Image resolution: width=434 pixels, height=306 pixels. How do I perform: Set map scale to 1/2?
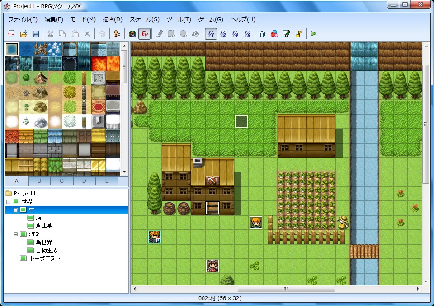[x=223, y=34]
